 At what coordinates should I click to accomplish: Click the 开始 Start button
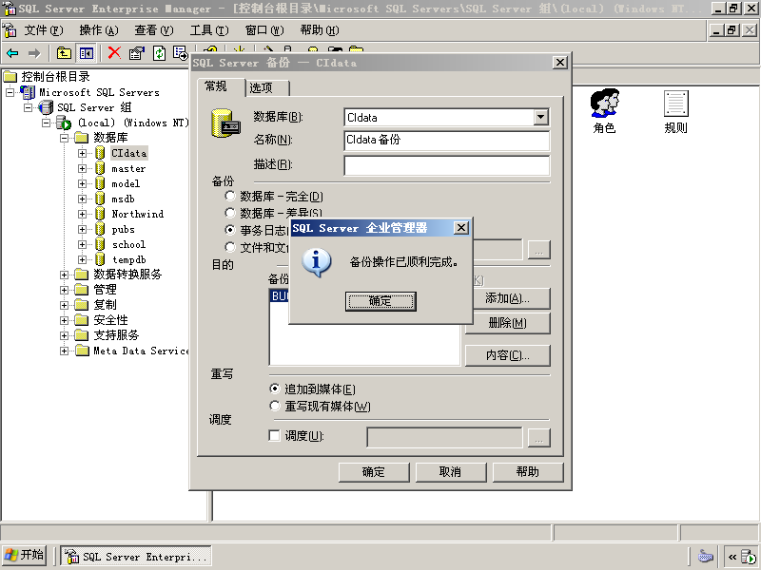[25, 555]
